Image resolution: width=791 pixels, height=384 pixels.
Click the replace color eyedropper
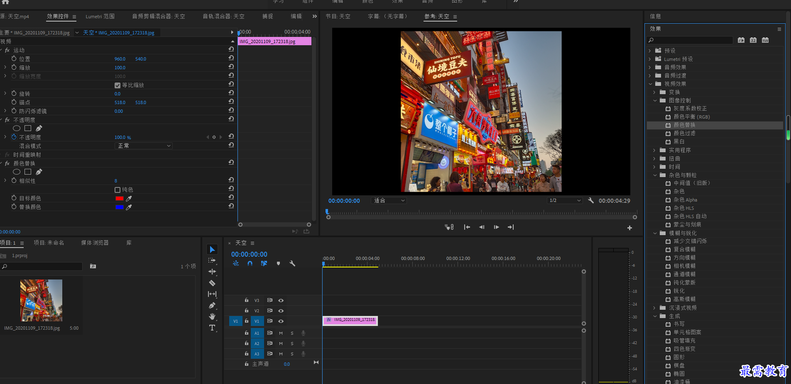coord(129,207)
